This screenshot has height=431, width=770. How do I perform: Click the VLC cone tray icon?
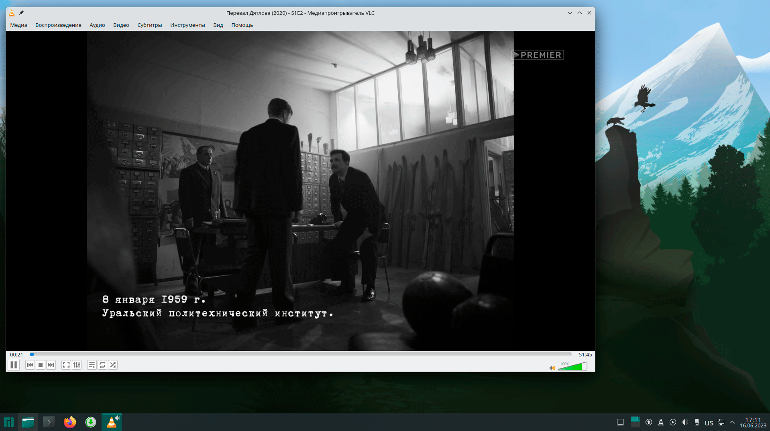661,422
